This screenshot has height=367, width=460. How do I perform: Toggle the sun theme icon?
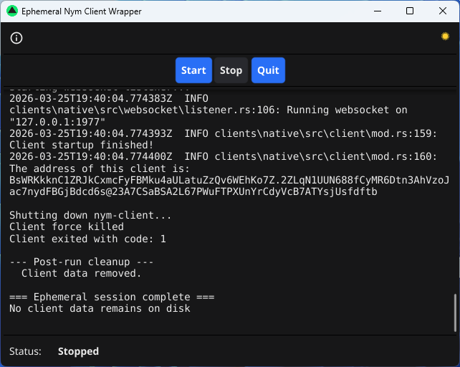445,37
